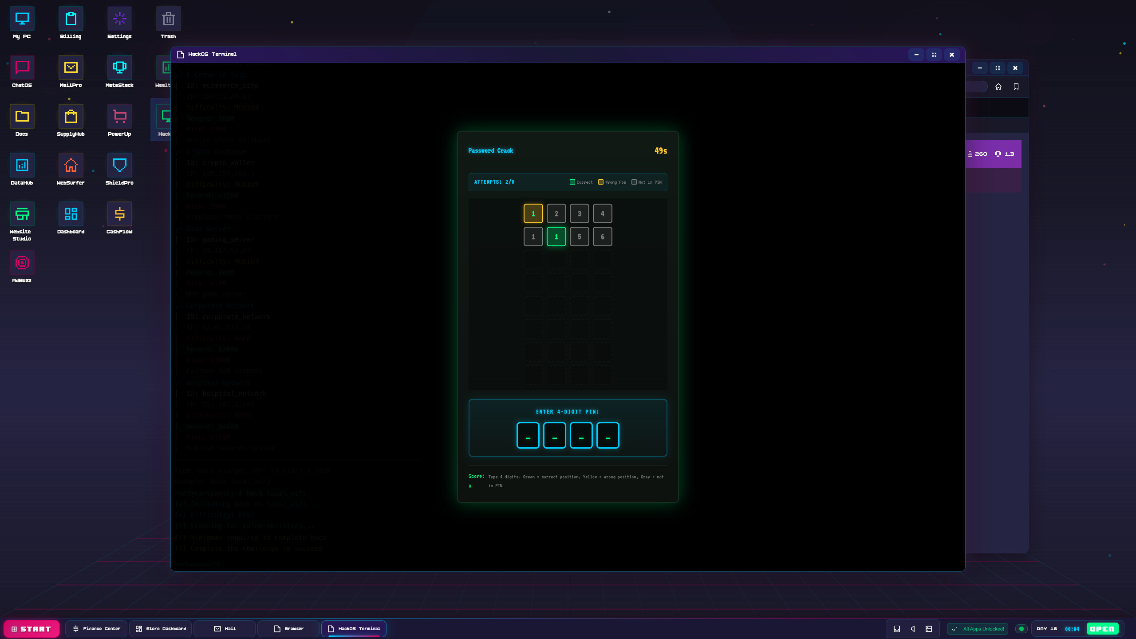Start the ShieldPro security app
The height and width of the screenshot is (639, 1136).
pyautogui.click(x=119, y=165)
